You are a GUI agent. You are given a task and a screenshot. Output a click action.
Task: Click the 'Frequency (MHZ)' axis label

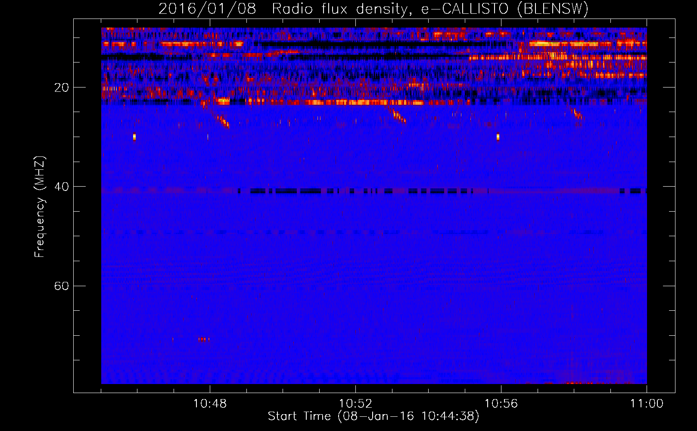tap(39, 207)
